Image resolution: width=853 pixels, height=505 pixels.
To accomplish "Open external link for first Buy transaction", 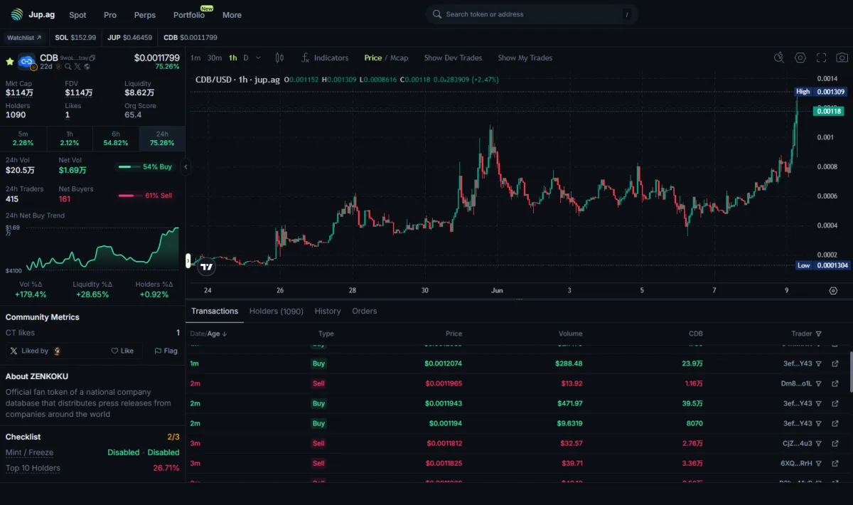I will point(836,363).
